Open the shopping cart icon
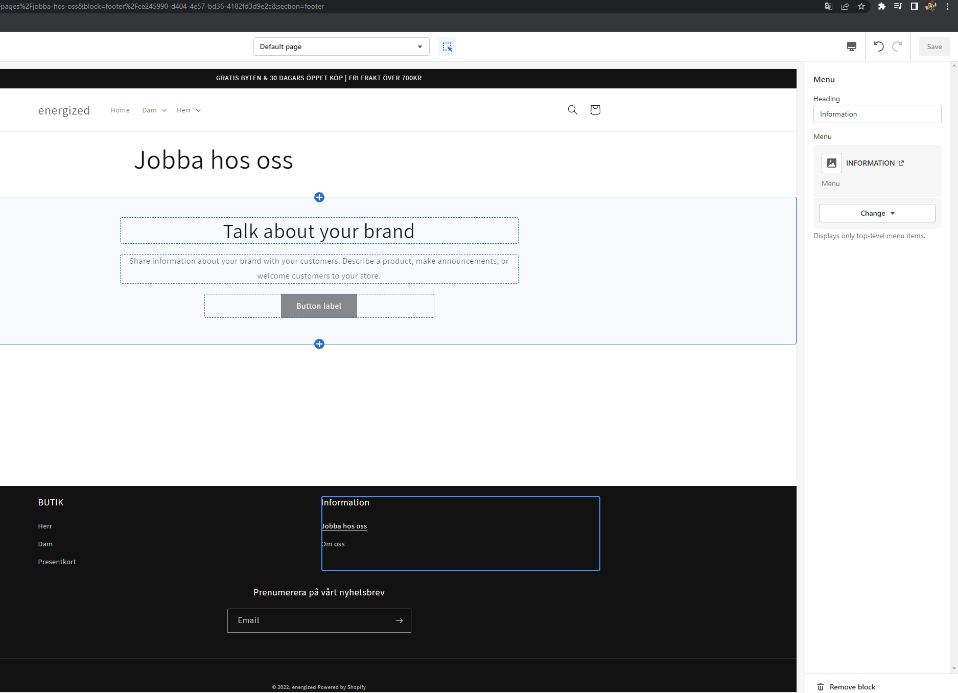The height and width of the screenshot is (693, 958). 595,110
